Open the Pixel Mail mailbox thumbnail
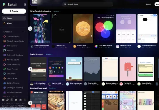159x110 pixels. 128,69
